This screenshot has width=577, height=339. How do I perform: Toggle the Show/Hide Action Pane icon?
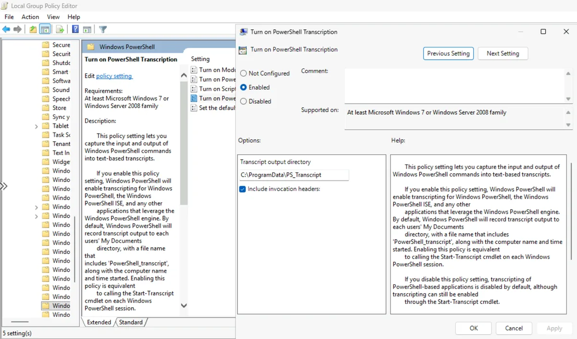click(x=87, y=29)
